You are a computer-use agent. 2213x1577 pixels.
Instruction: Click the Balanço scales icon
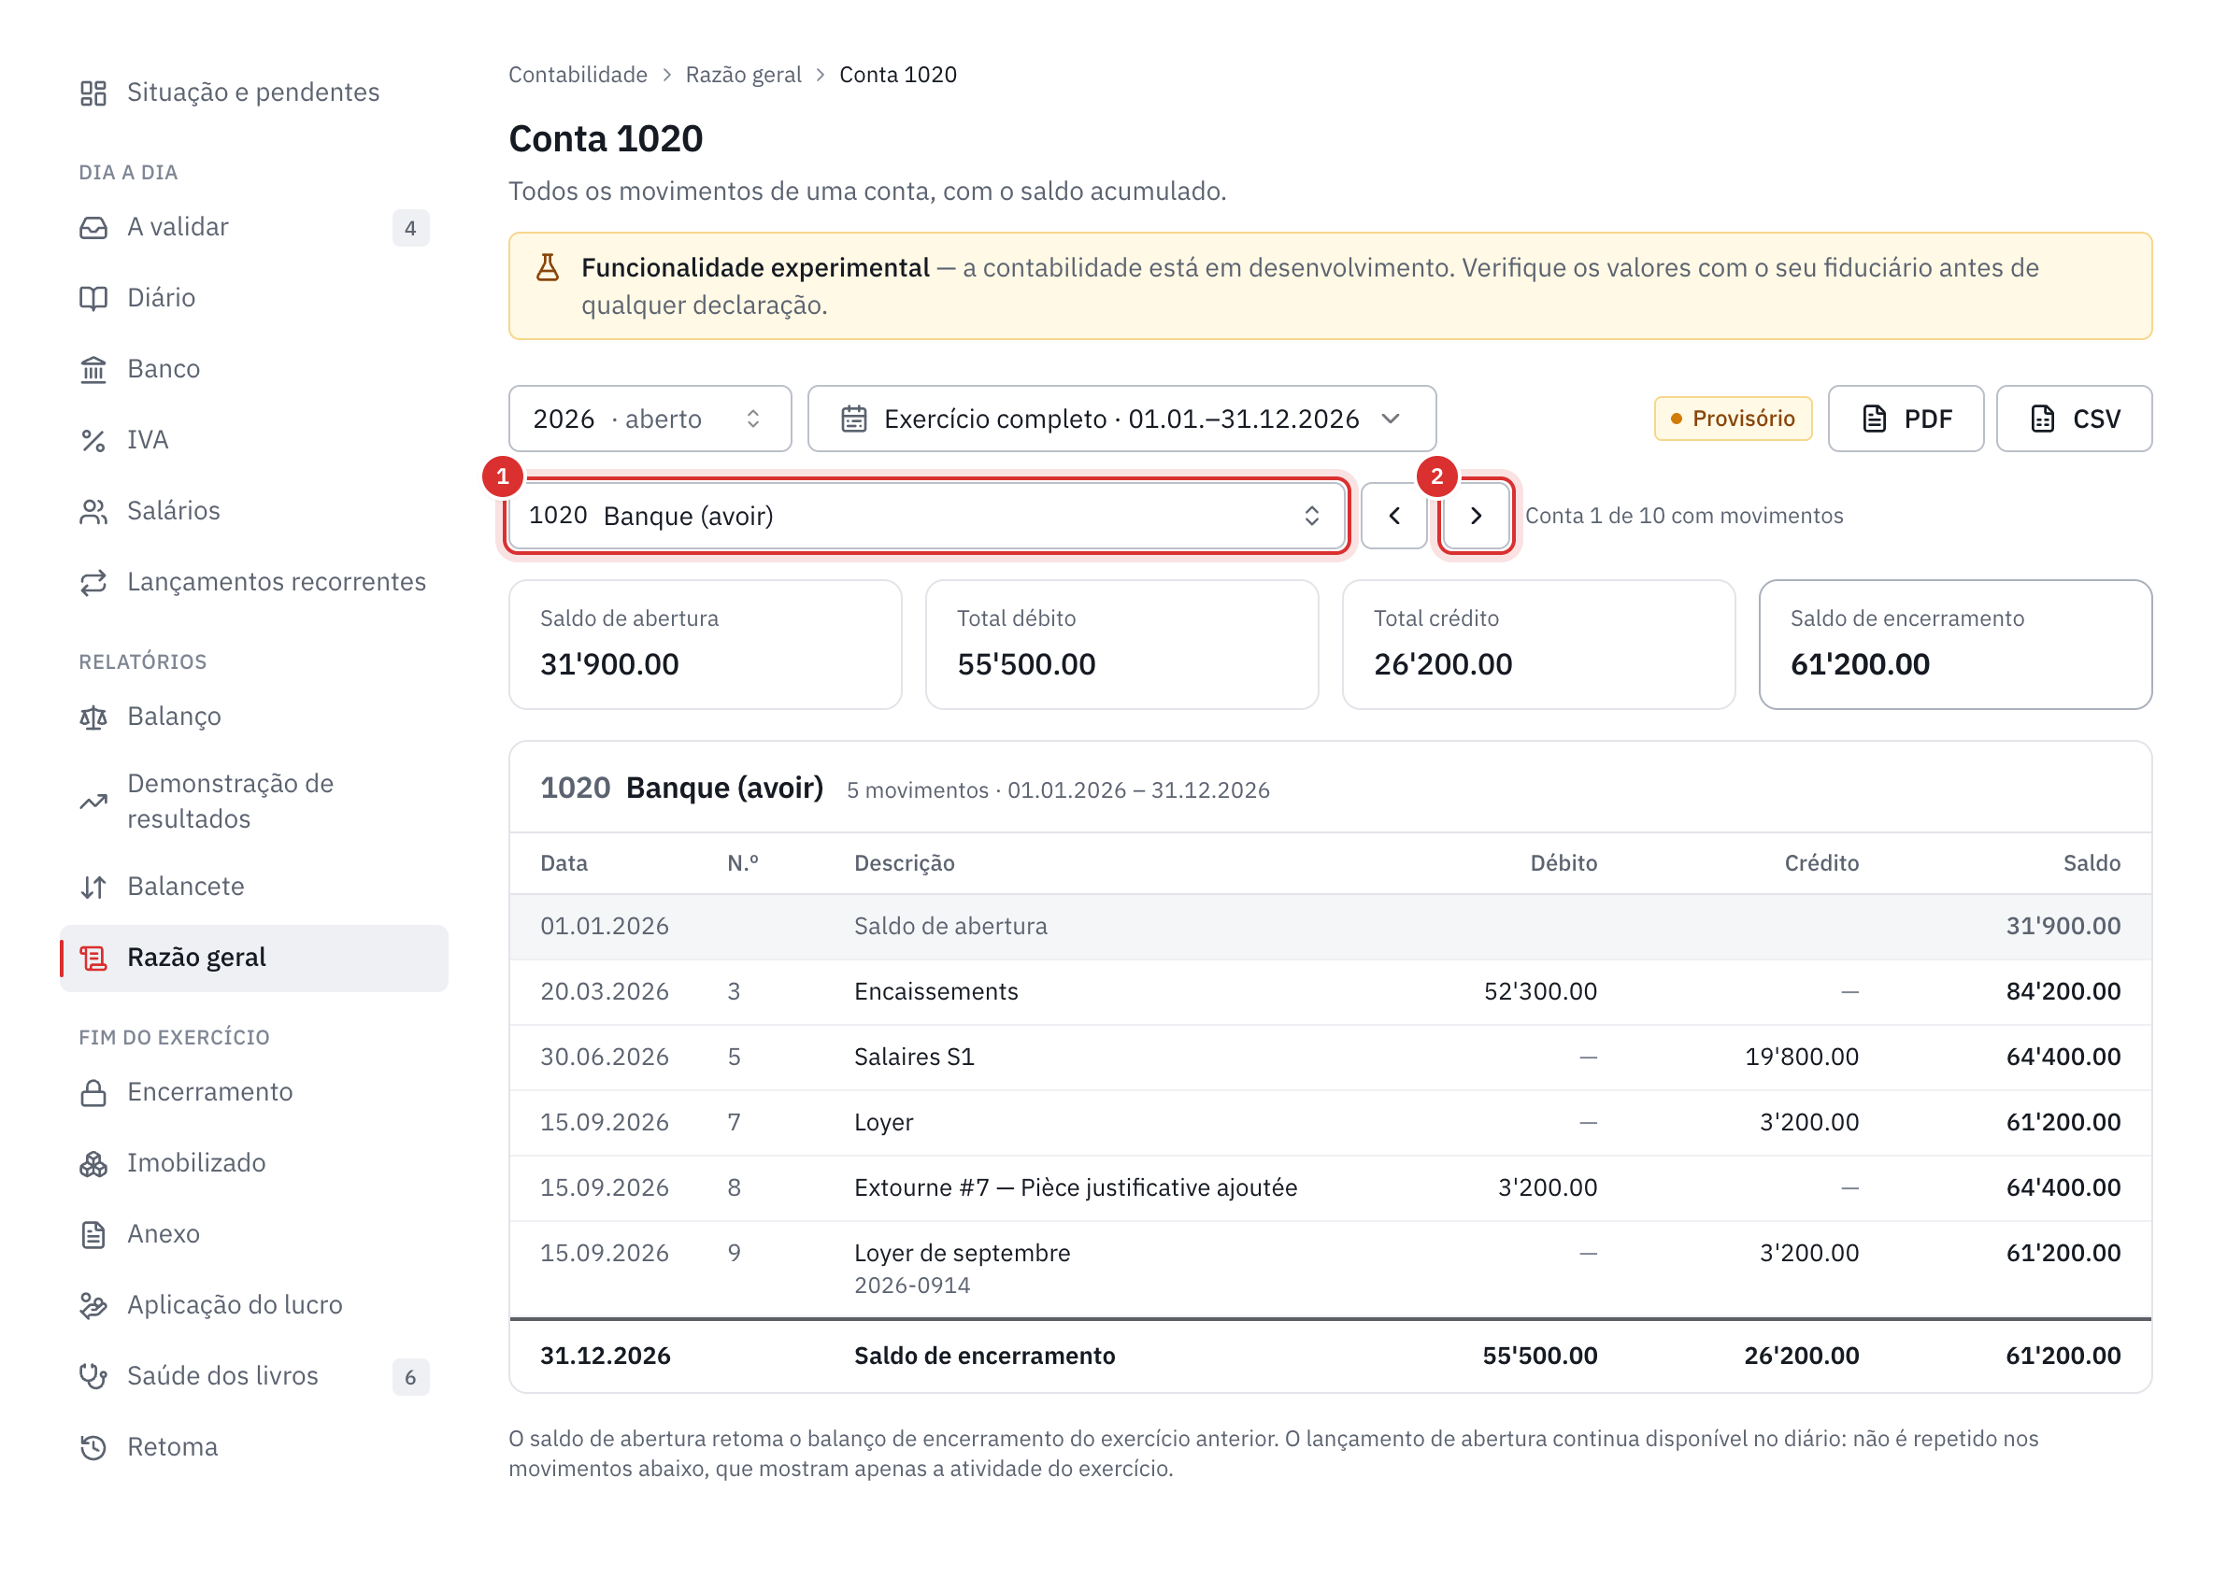pos(93,717)
